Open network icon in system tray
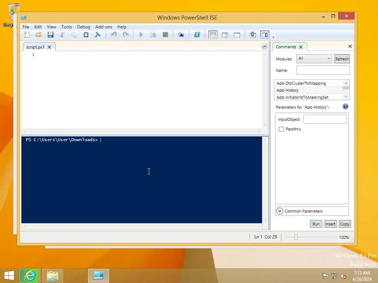The image size is (378, 283). [x=334, y=276]
